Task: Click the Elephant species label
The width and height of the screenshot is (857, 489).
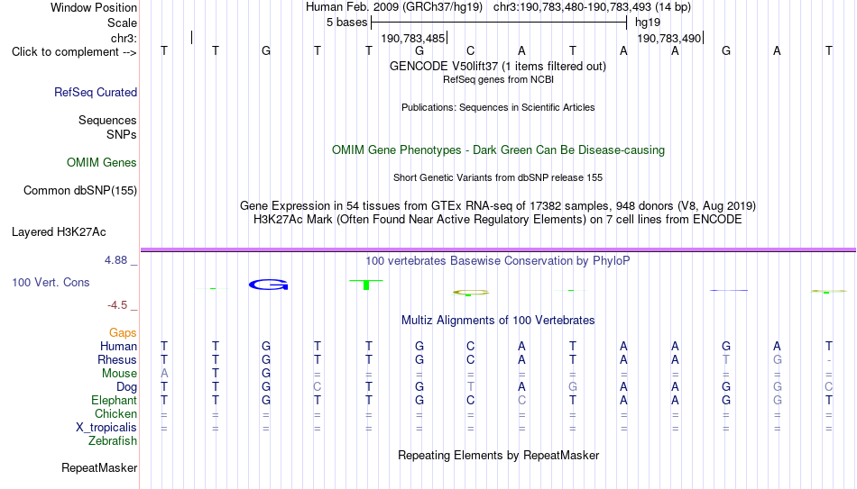Action: 114,401
